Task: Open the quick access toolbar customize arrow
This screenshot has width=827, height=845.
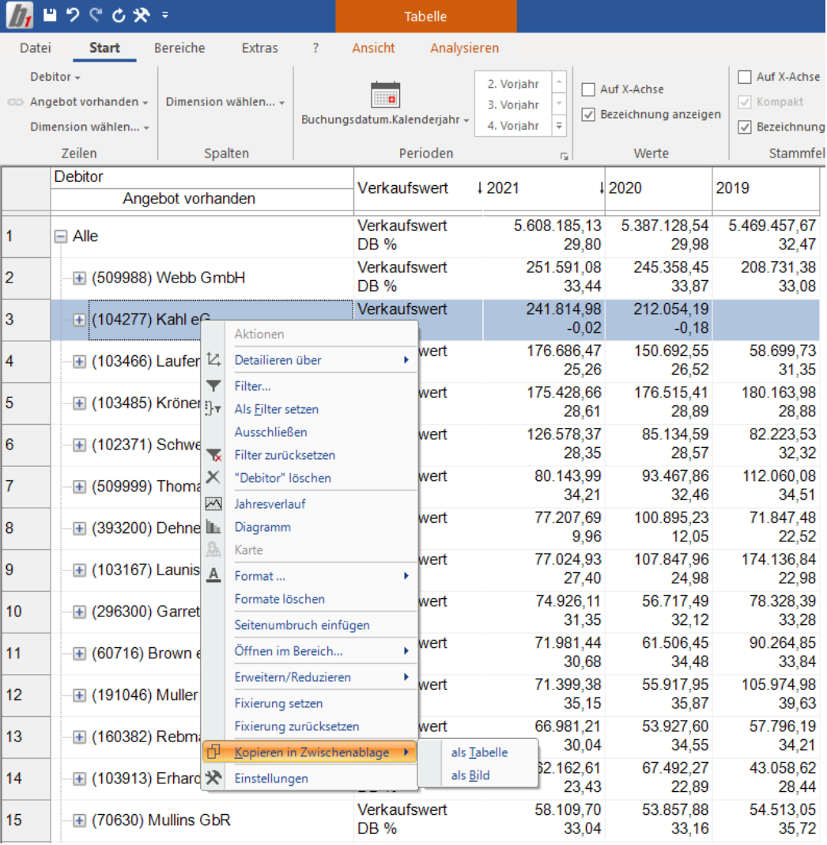Action: coord(164,16)
